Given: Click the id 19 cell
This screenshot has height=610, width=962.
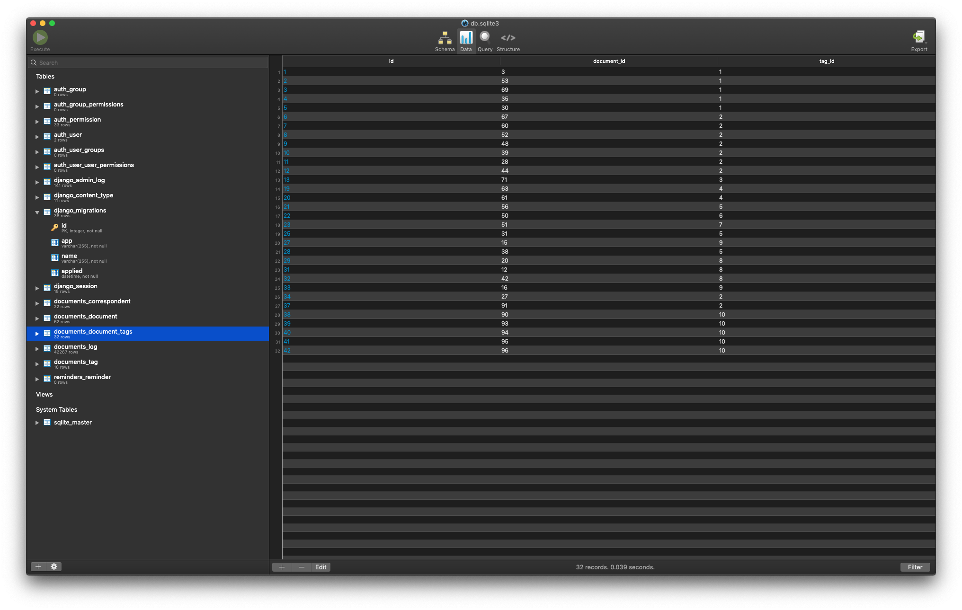Looking at the screenshot, I should click(391, 189).
